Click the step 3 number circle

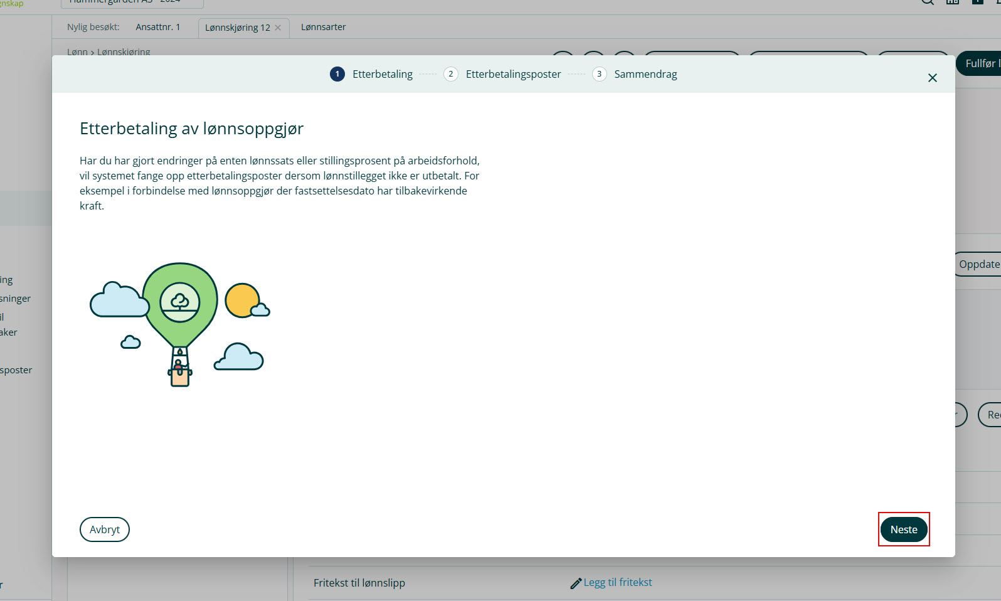(x=599, y=74)
